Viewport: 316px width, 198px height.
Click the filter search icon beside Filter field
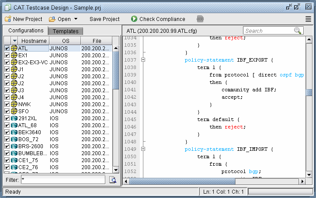(113, 180)
